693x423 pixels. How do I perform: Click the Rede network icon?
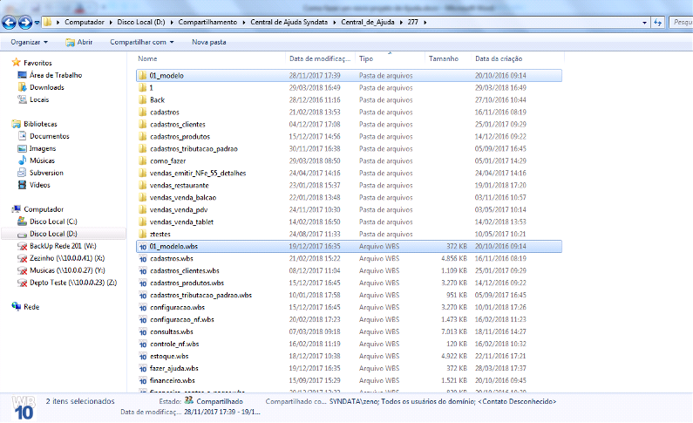pyautogui.click(x=17, y=307)
